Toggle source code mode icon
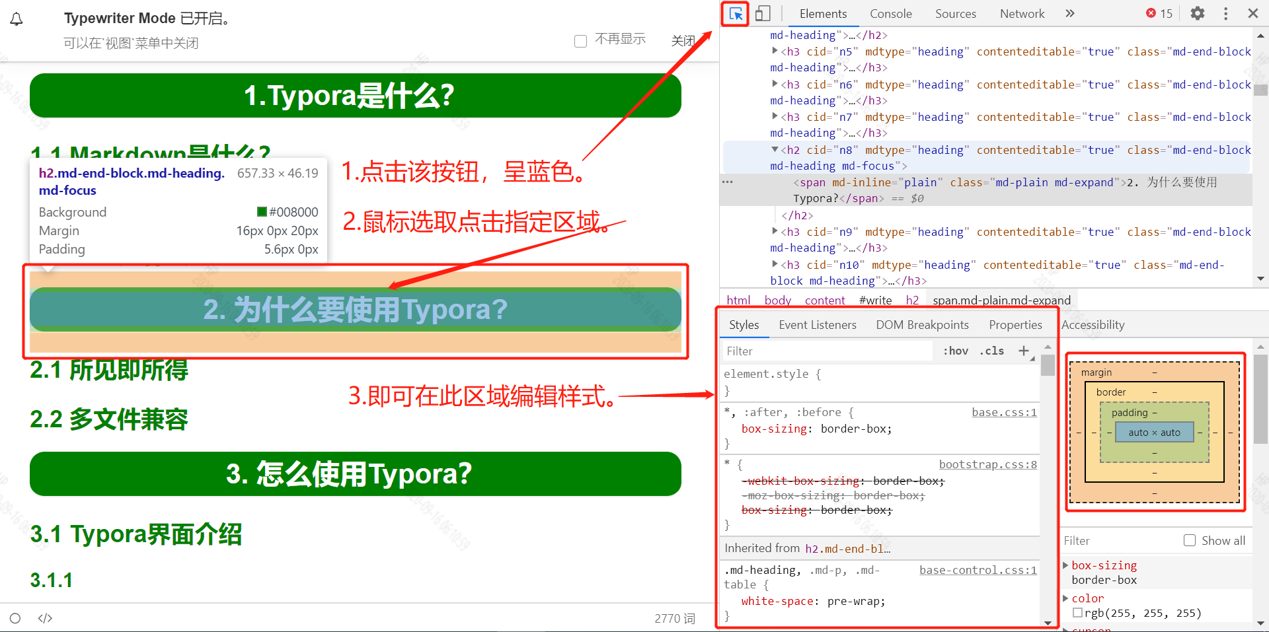The image size is (1269, 632). (45, 618)
